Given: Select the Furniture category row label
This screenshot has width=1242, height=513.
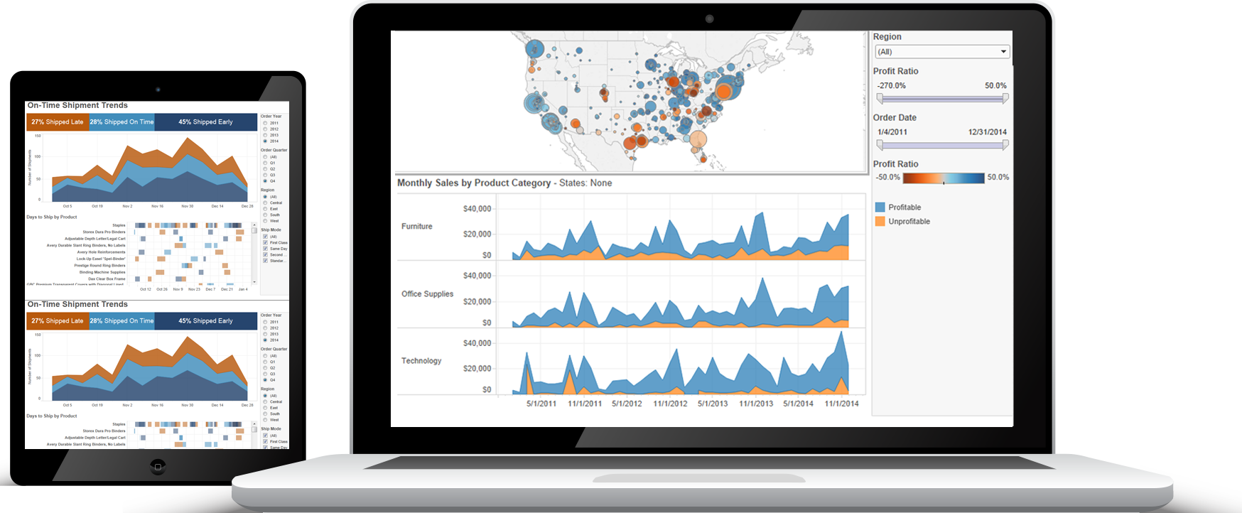Looking at the screenshot, I should coord(416,227).
